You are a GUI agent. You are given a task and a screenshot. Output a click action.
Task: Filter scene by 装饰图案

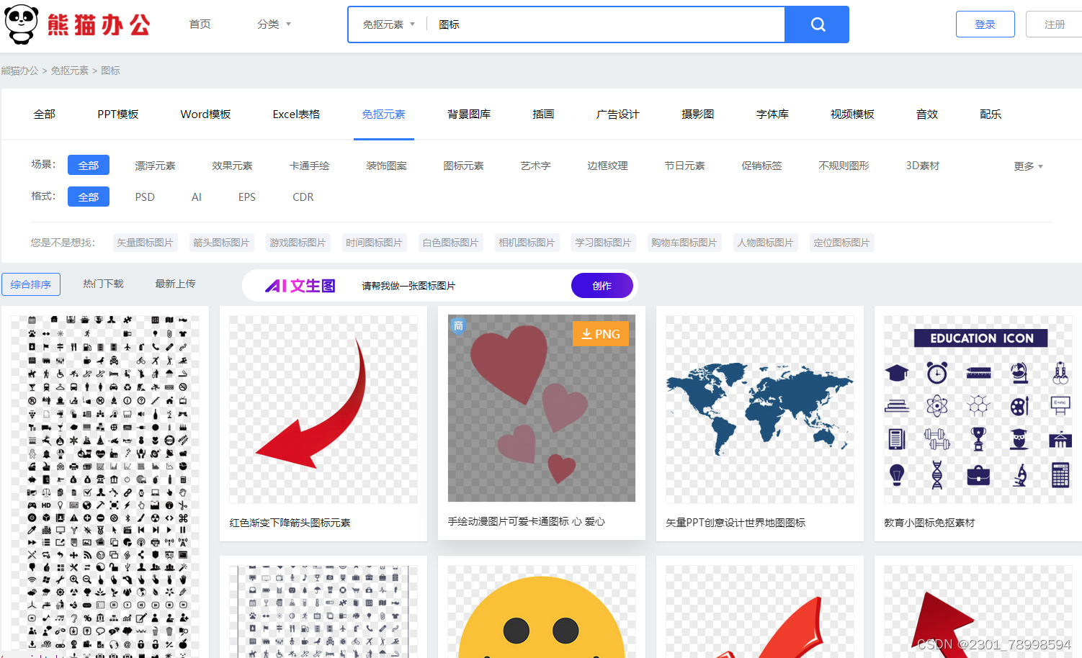(x=386, y=166)
